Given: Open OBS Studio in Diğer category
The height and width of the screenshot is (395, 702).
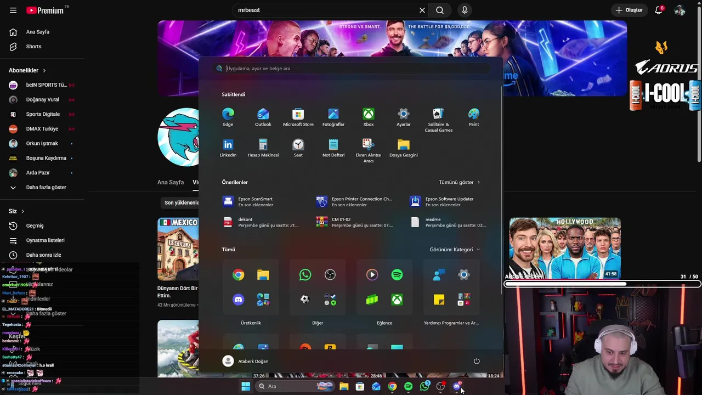Looking at the screenshot, I should [x=330, y=275].
